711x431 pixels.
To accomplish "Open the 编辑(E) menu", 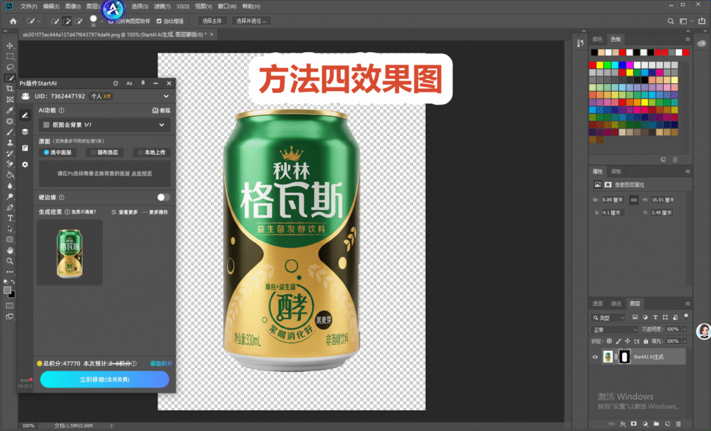I will click(x=51, y=6).
